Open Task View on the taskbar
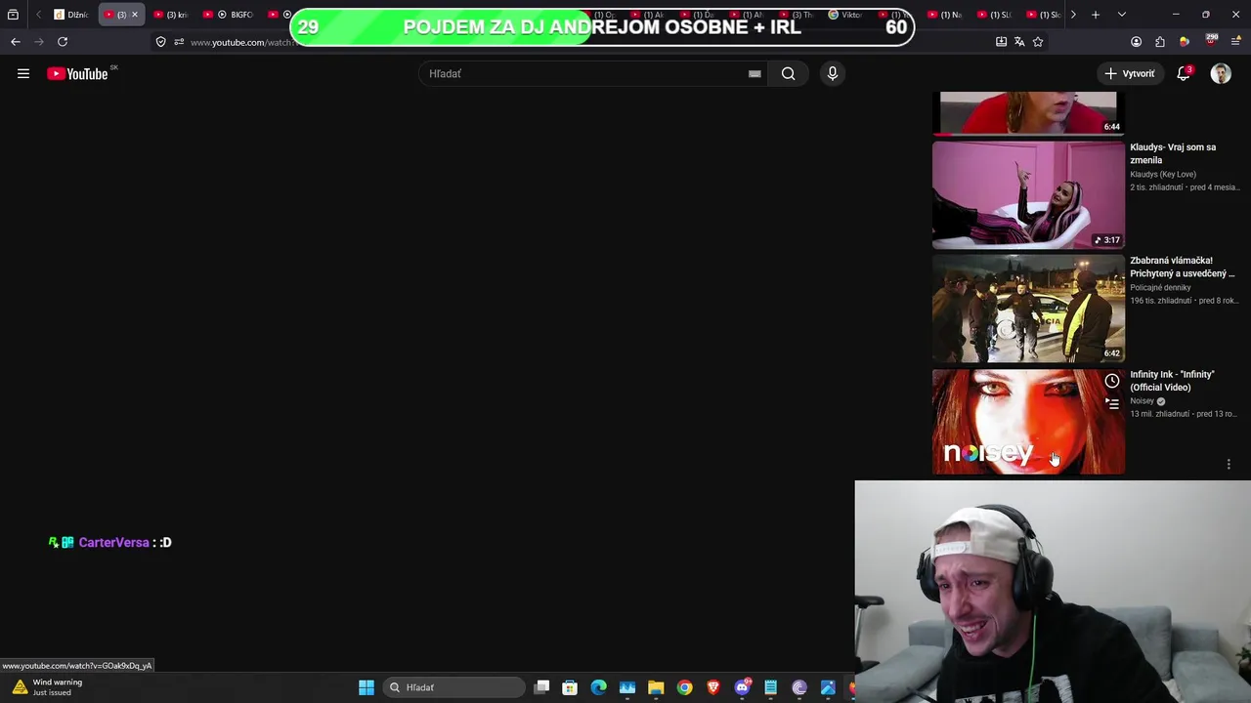Screen dimensions: 1251x703 pos(542,687)
